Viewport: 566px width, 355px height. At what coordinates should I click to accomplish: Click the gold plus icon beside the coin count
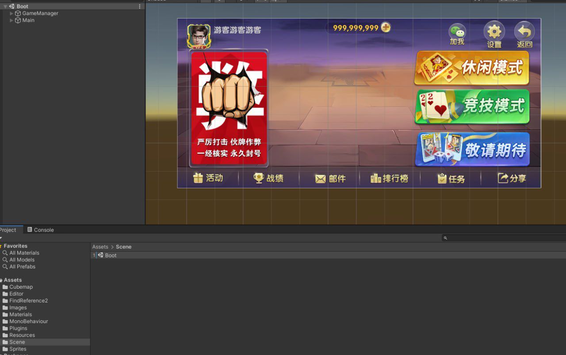tap(386, 27)
